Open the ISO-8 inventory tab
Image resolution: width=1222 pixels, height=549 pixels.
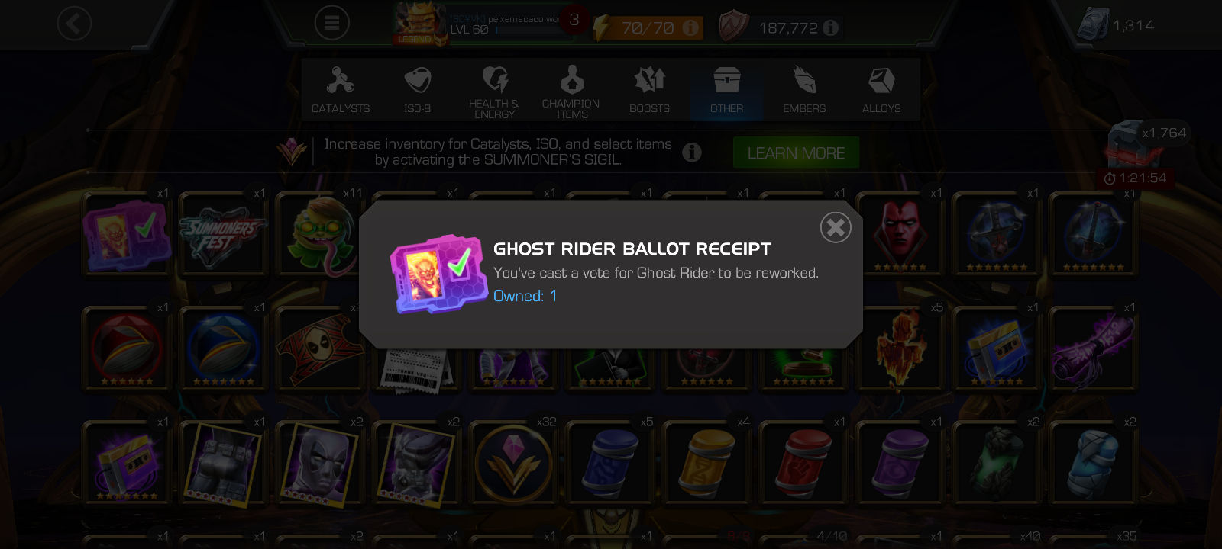click(418, 90)
